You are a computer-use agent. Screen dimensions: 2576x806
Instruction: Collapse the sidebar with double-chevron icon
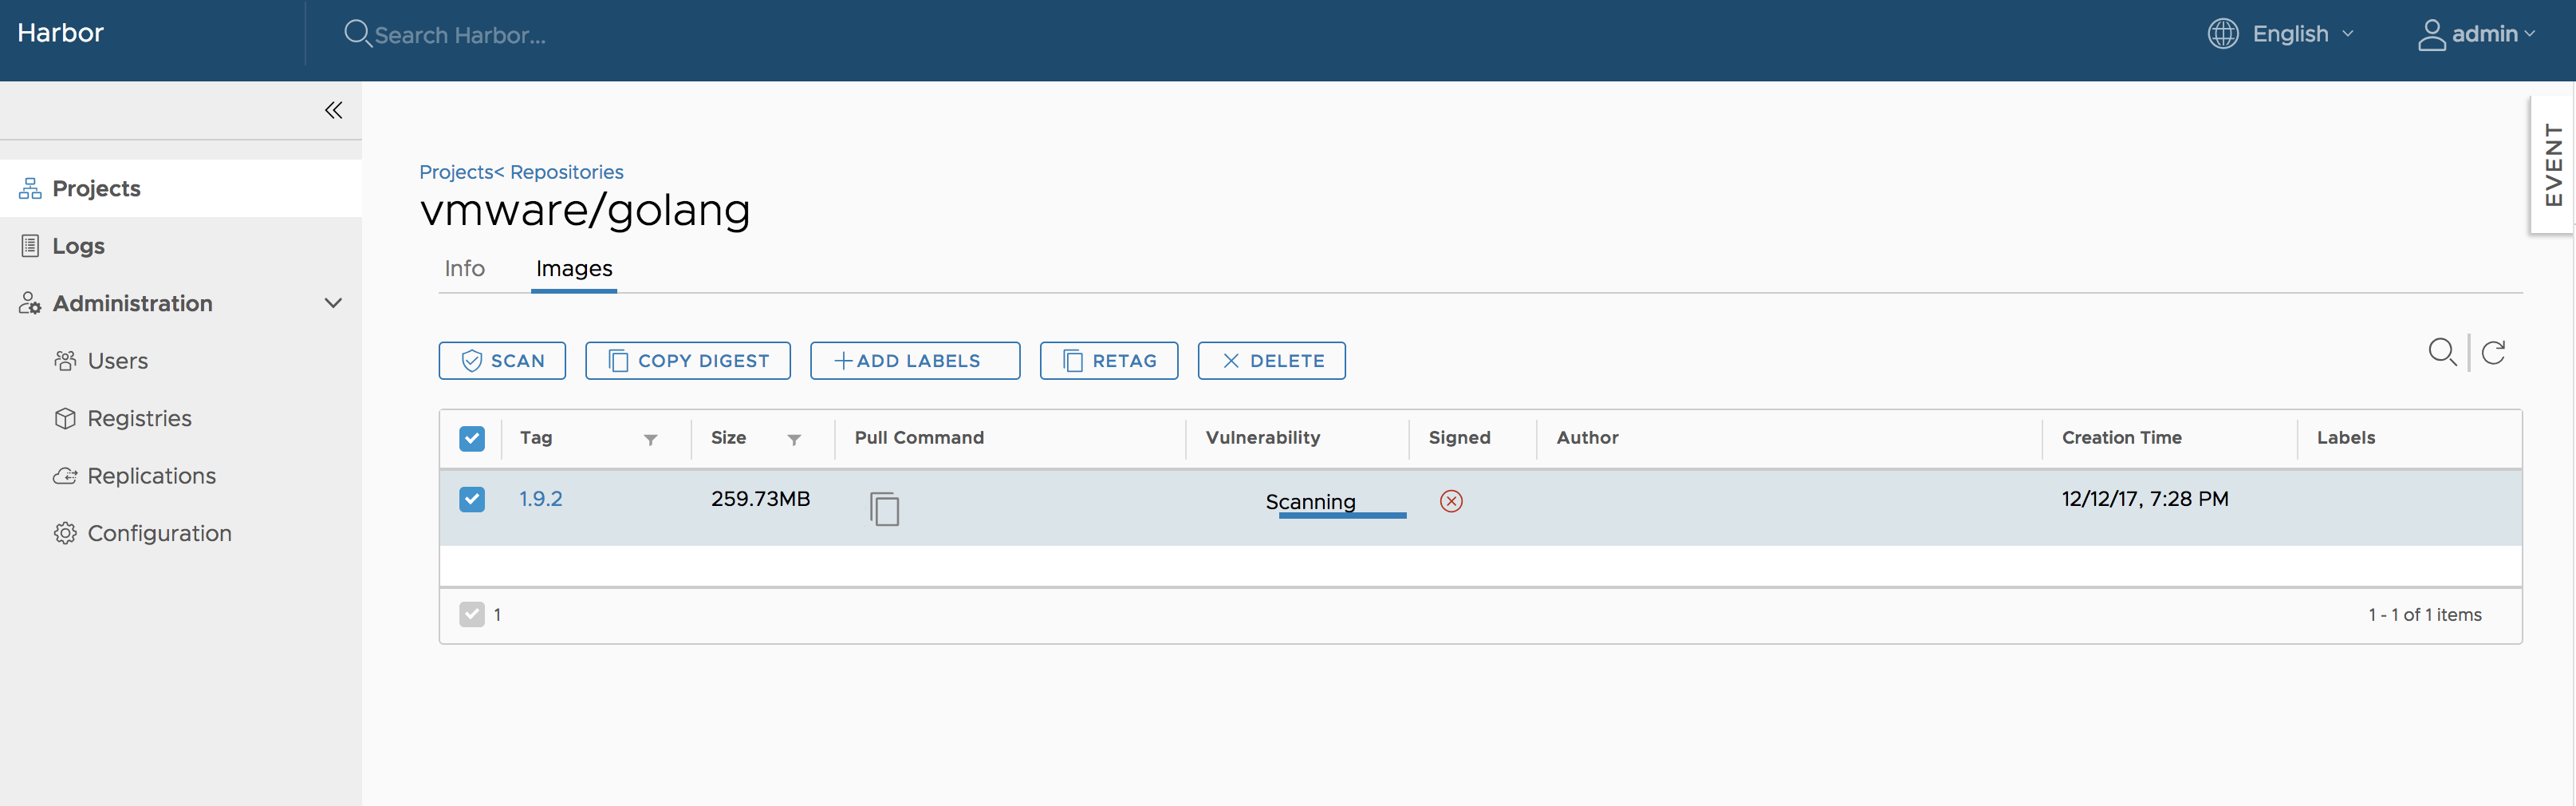click(333, 110)
